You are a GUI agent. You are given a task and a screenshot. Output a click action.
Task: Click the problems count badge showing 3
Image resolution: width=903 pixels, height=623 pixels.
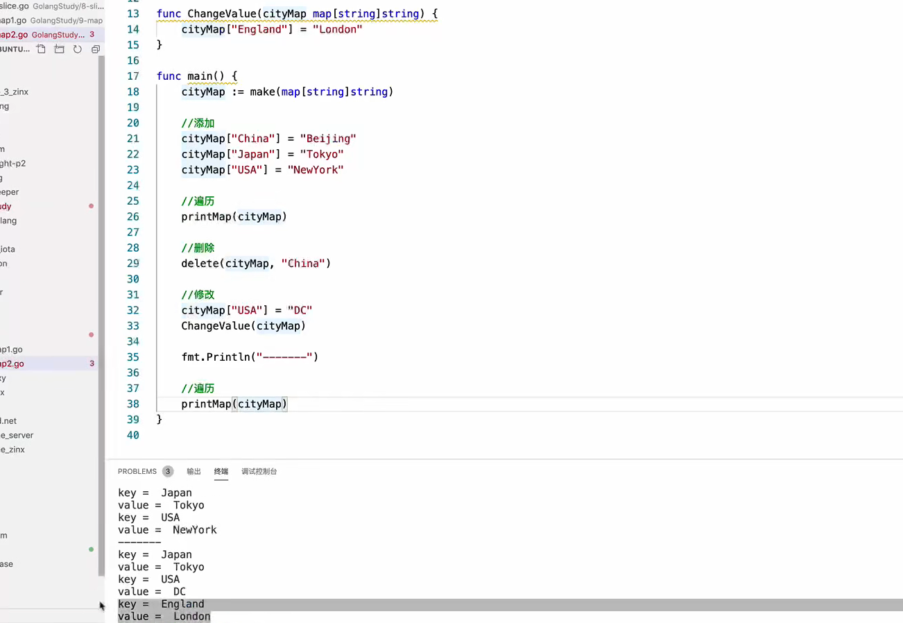(x=168, y=472)
